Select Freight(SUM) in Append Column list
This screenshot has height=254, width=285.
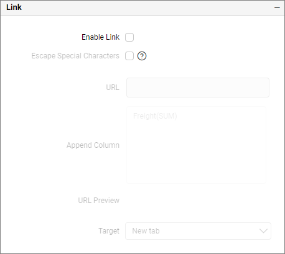click(155, 116)
